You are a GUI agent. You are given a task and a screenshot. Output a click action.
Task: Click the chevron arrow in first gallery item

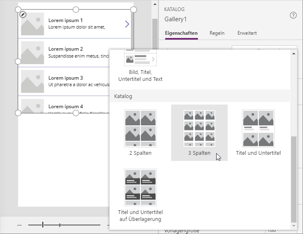click(127, 24)
